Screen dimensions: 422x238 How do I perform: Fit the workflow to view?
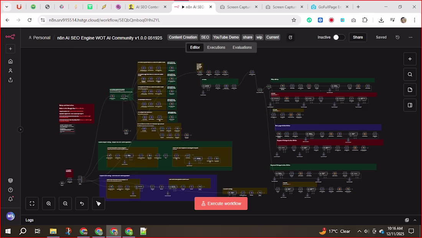[32, 203]
